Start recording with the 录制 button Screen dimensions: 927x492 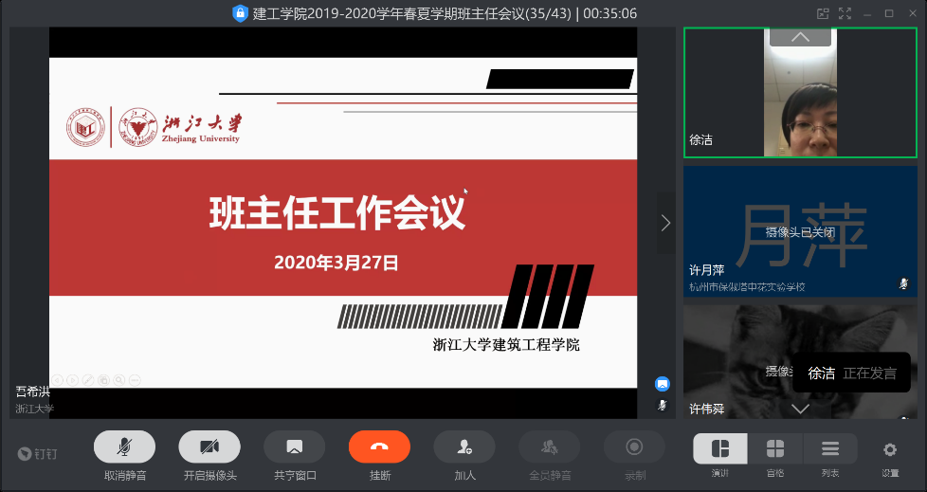634,446
